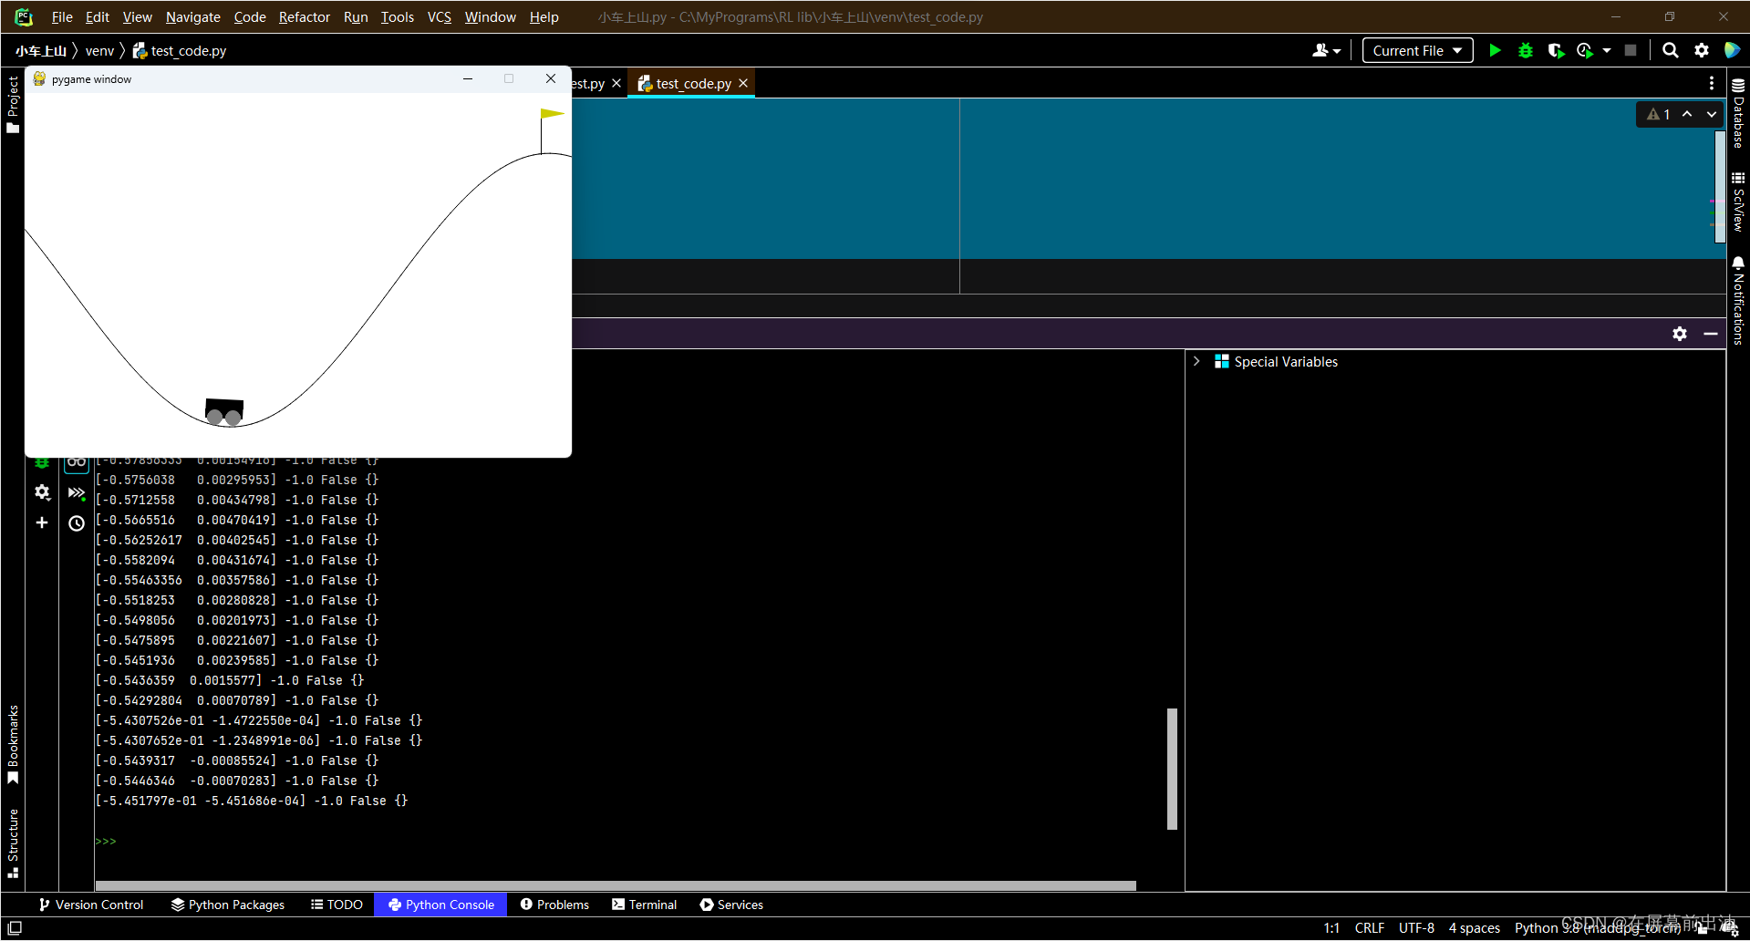Open IDE settings gear in top toolbar
Viewport: 1750px width, 941px height.
point(1702,50)
